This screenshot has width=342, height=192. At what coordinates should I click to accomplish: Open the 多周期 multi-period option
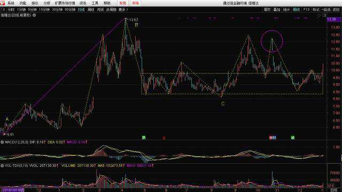coord(111,10)
